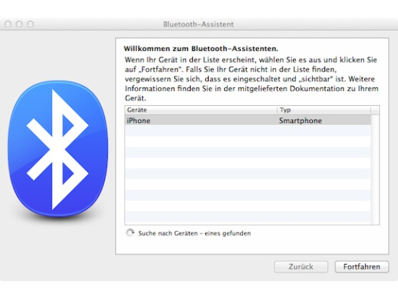Select the iPhone device row
The width and height of the screenshot is (398, 299).
pos(248,120)
